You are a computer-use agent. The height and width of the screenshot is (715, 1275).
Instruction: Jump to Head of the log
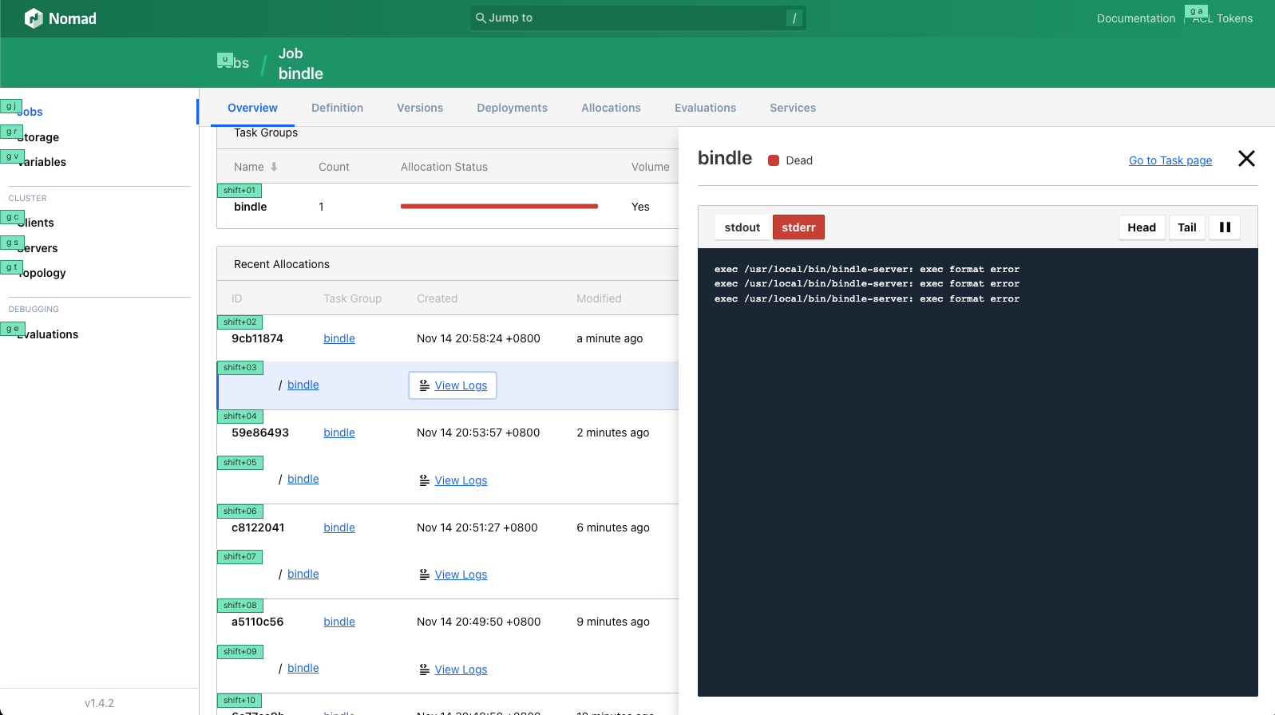click(1142, 227)
